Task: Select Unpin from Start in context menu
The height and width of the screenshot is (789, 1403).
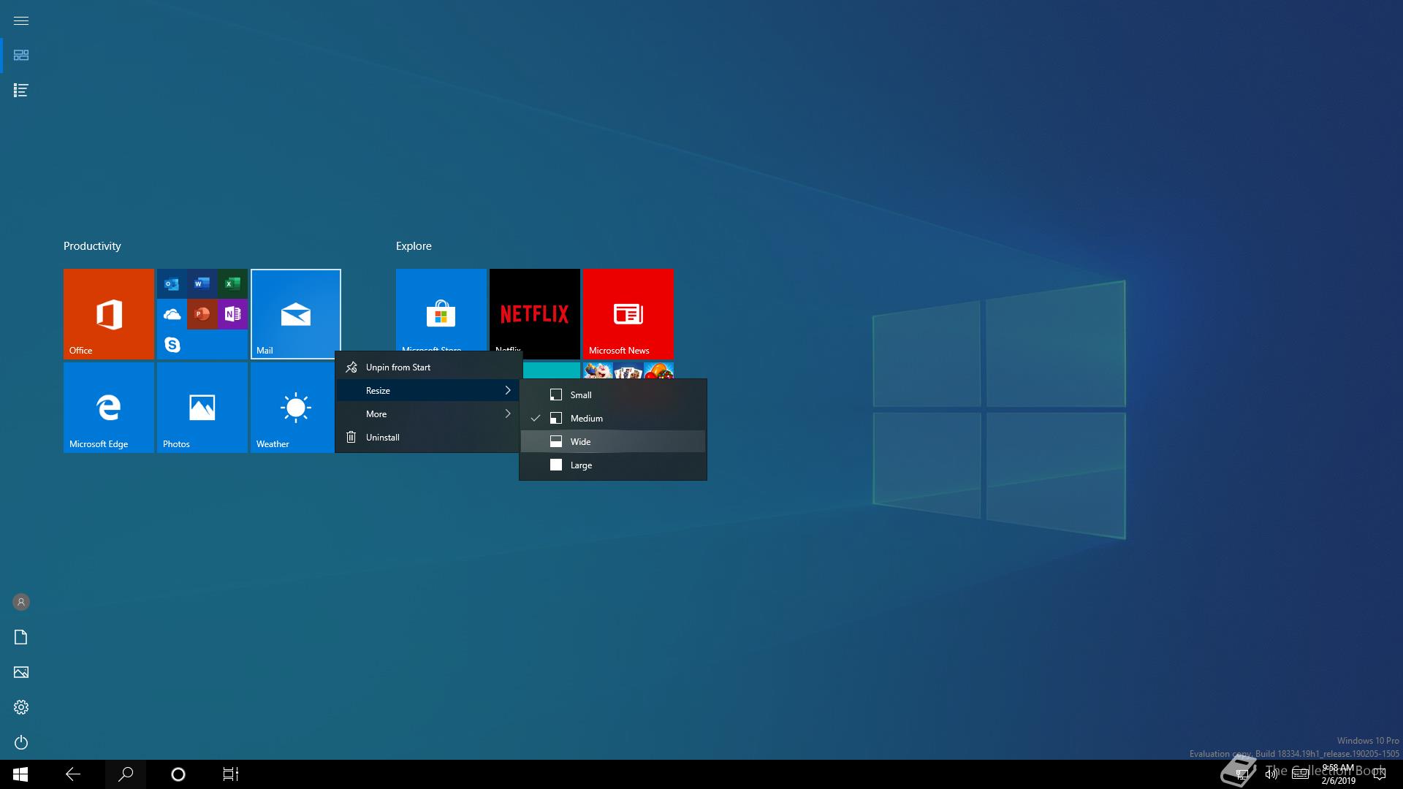Action: (428, 367)
